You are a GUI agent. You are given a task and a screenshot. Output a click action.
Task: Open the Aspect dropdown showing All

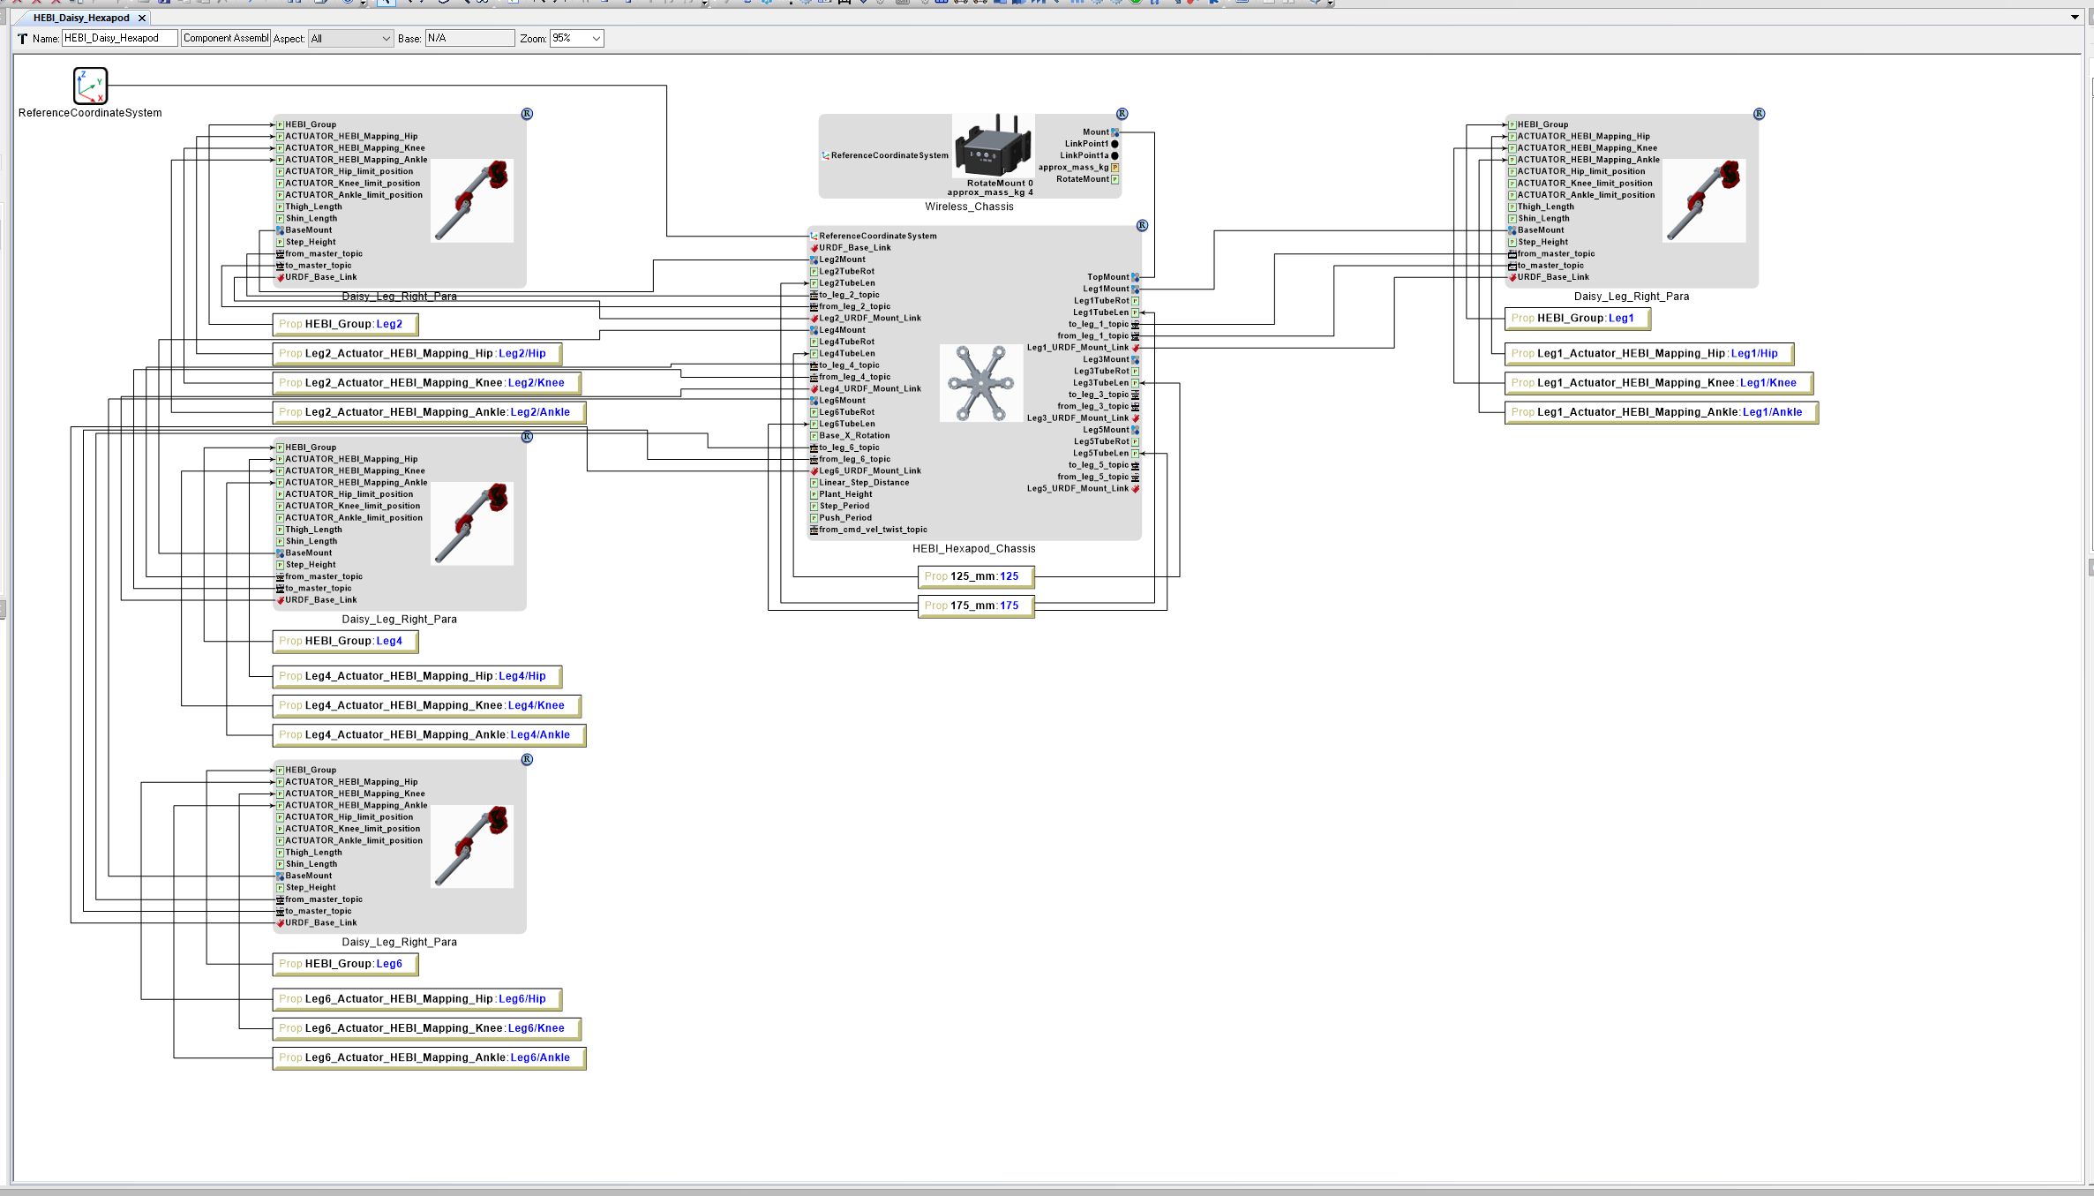click(x=350, y=38)
